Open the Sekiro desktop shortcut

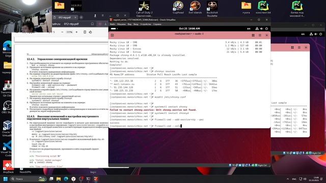(x=76, y=6)
